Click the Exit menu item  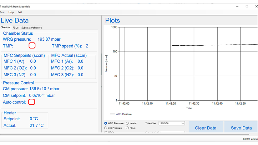click(20, 12)
